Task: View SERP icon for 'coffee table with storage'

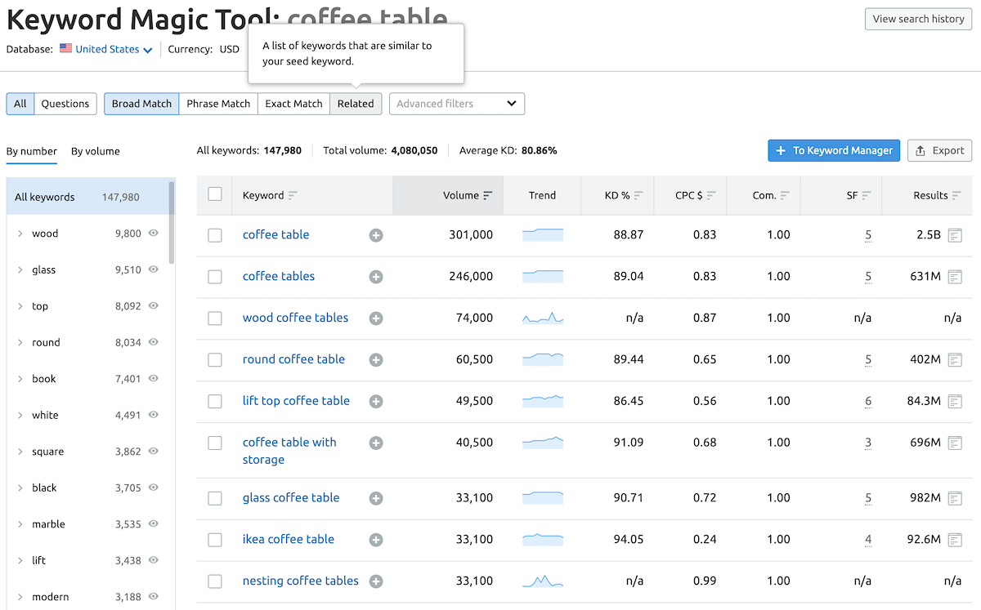Action: (x=955, y=443)
